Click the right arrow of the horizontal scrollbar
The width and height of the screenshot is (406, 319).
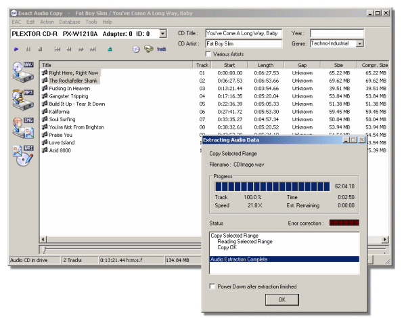coord(385,239)
